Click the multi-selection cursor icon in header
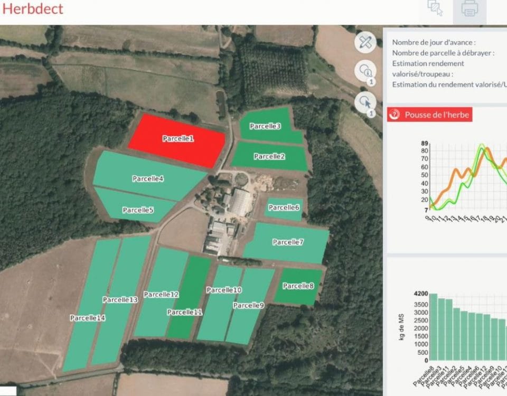The height and width of the screenshot is (396, 507). 435,8
